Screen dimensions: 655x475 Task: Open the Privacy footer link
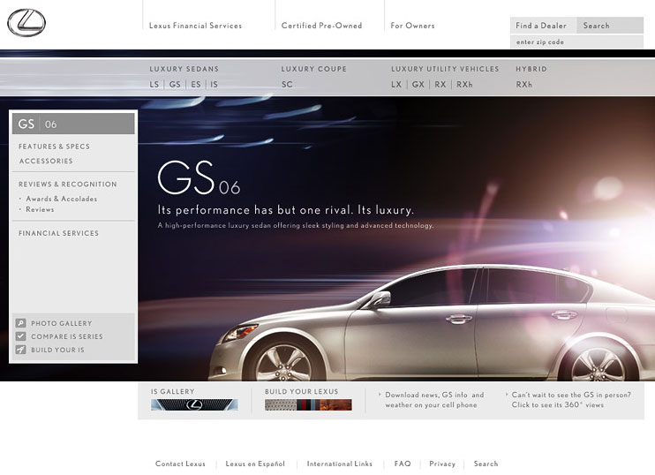(x=442, y=464)
